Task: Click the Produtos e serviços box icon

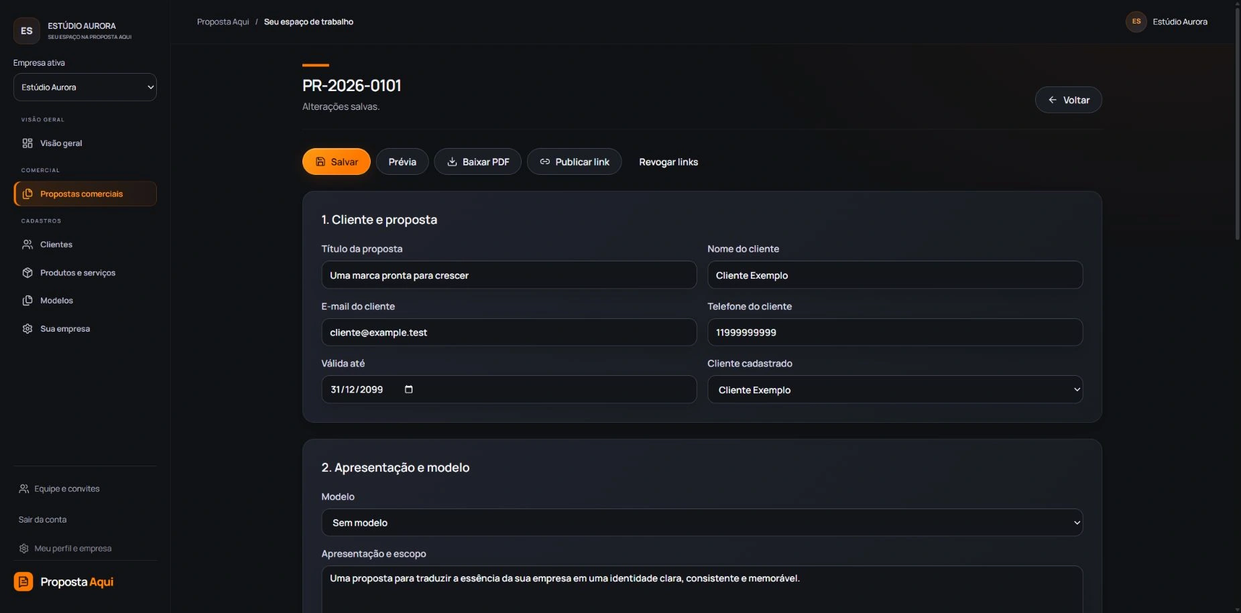Action: point(27,273)
